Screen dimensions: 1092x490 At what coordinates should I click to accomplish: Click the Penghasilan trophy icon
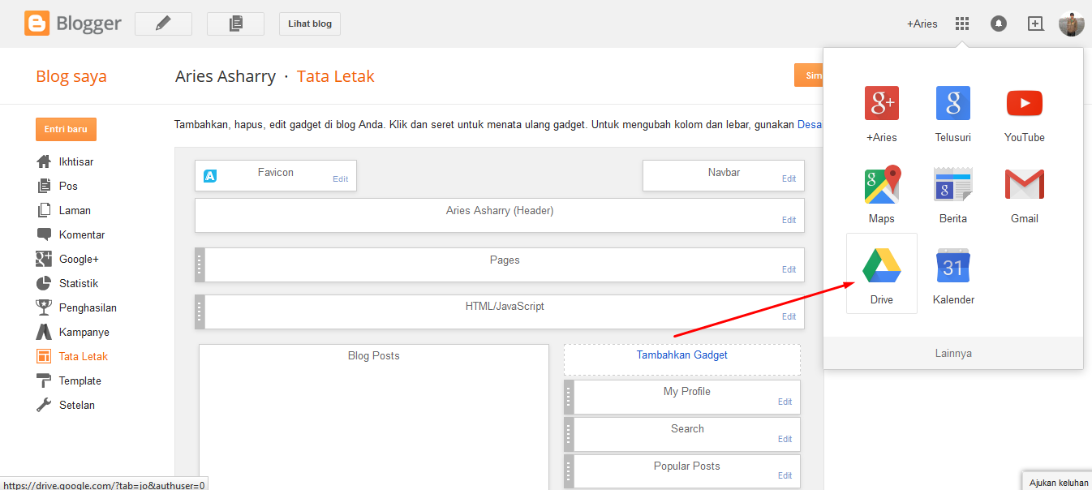[44, 307]
